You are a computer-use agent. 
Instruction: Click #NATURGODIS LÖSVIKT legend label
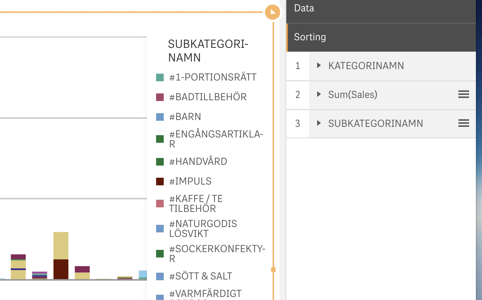(203, 228)
